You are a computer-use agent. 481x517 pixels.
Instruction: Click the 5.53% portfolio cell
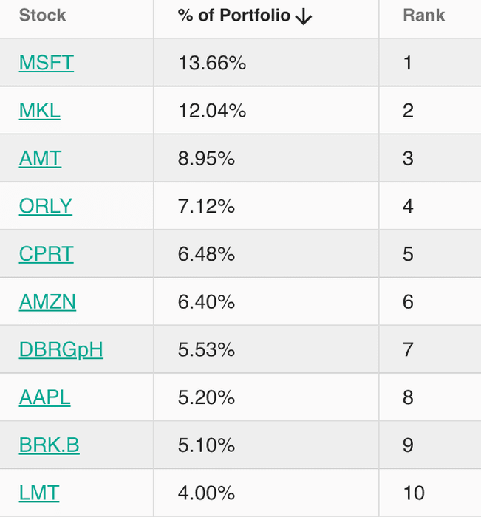pyautogui.click(x=266, y=349)
